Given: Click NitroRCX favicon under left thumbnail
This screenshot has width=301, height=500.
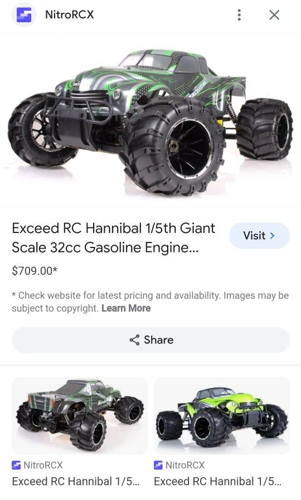Looking at the screenshot, I should pos(16,465).
